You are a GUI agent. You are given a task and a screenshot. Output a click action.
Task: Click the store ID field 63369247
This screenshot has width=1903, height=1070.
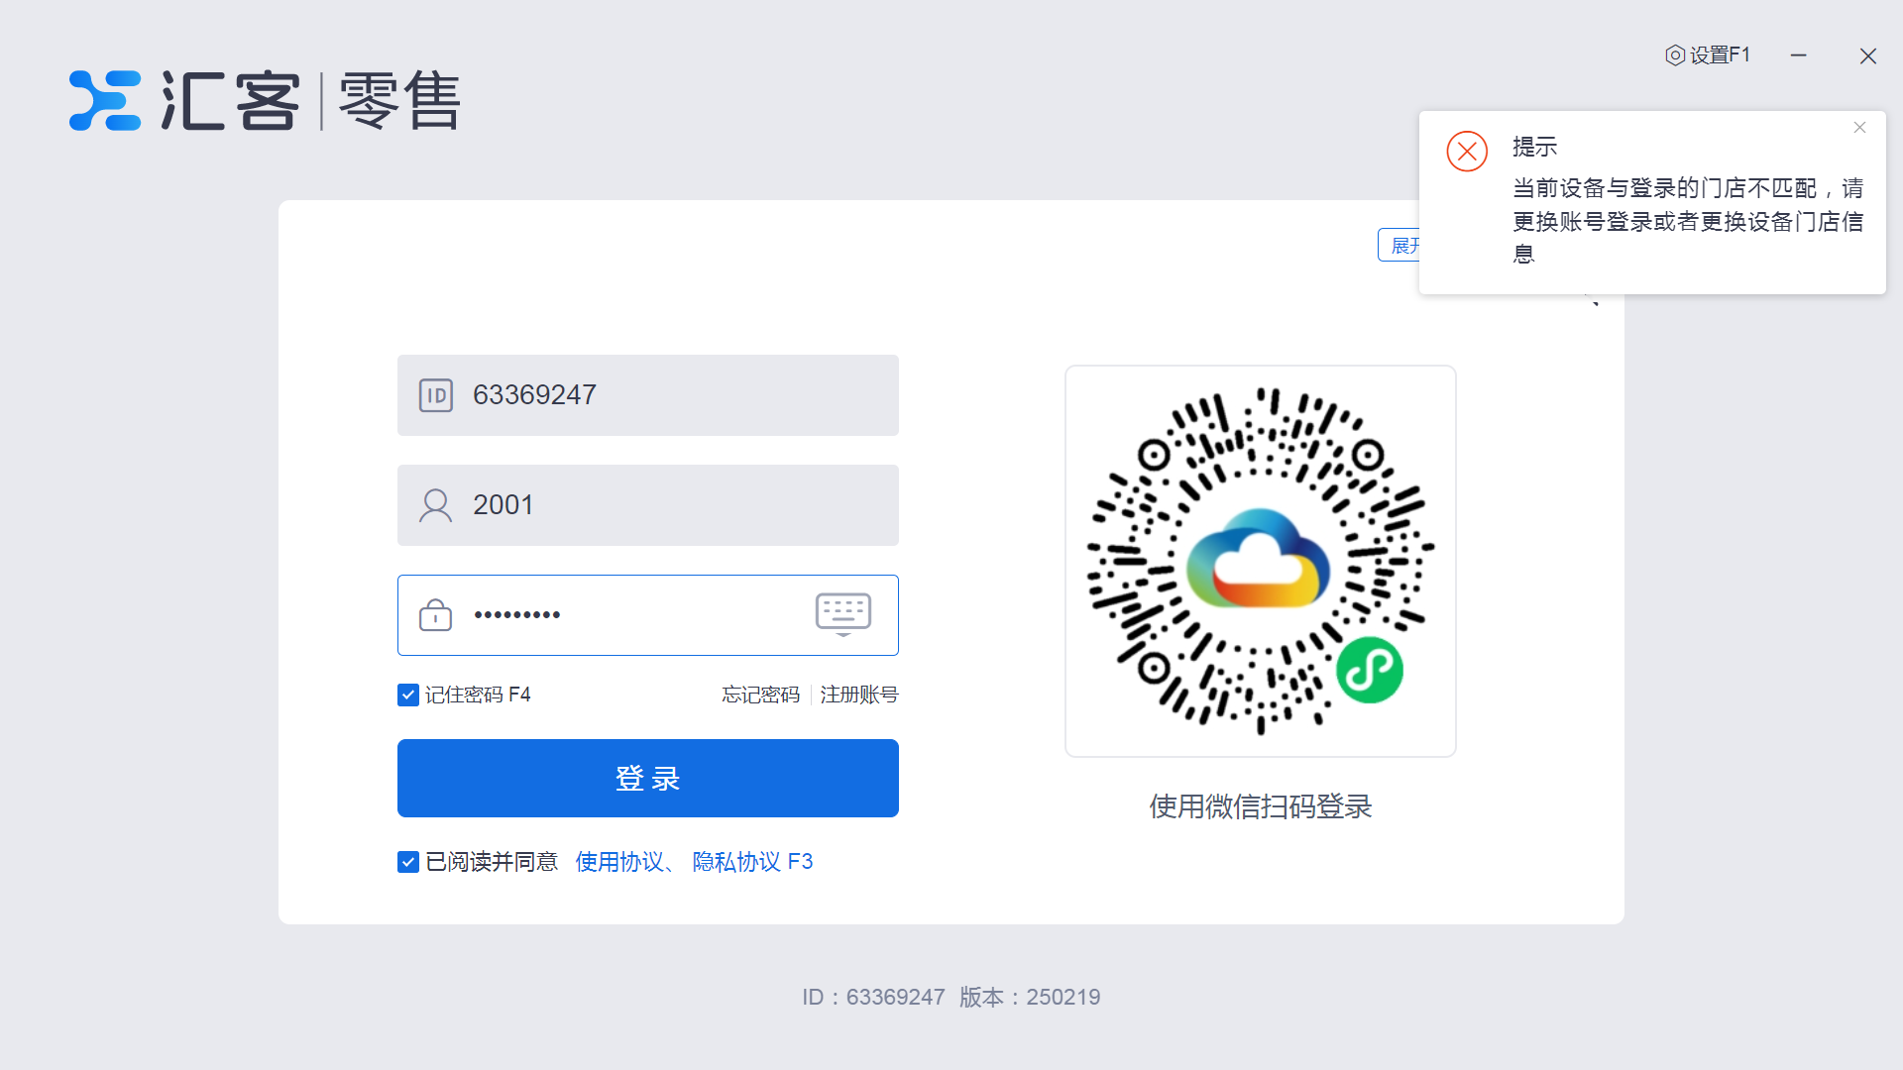pyautogui.click(x=648, y=395)
